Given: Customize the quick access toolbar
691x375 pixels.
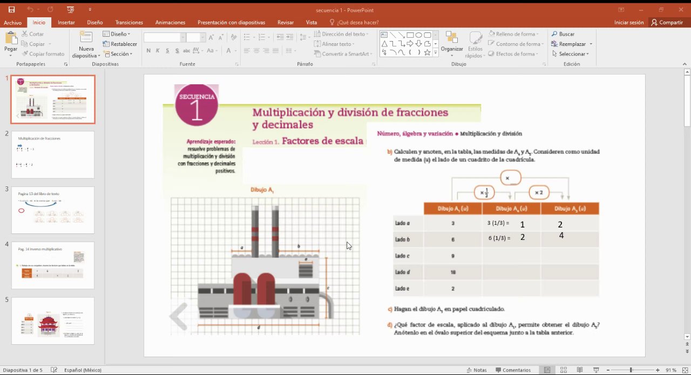Looking at the screenshot, I should coord(90,10).
